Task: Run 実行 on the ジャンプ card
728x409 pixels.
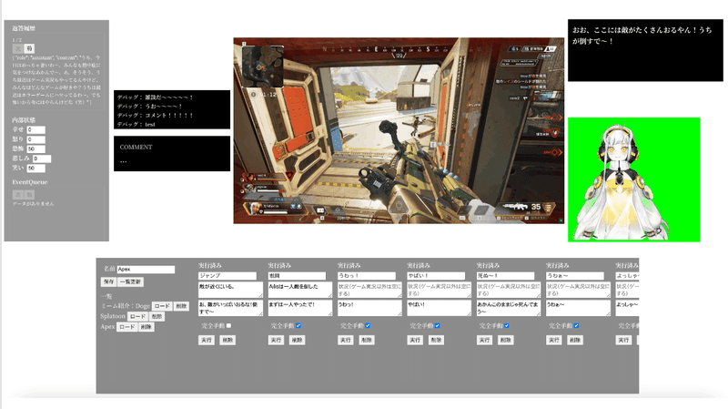Action: 207,340
